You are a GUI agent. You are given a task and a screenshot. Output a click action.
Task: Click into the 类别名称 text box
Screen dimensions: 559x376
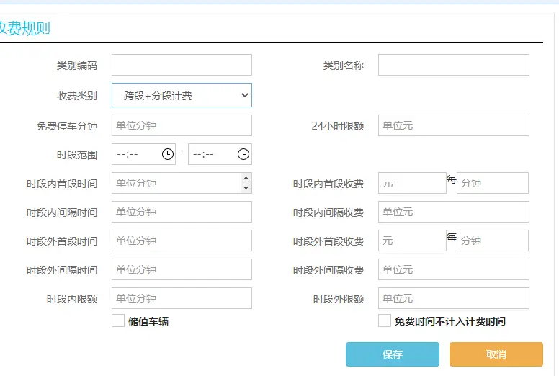pos(453,65)
